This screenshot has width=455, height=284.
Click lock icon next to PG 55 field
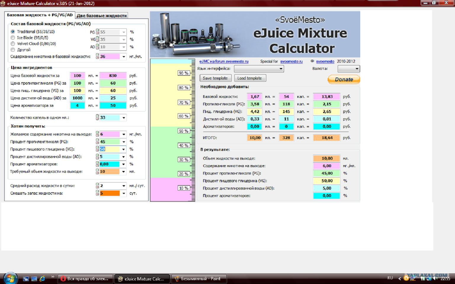[97, 32]
